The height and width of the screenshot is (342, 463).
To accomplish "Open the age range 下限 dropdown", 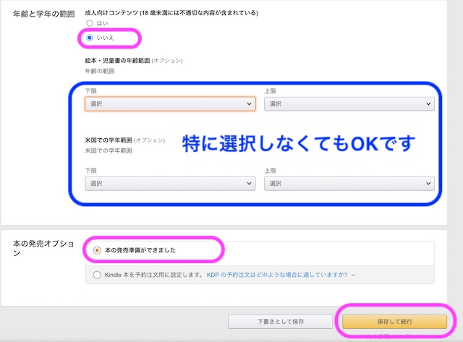I will click(169, 104).
